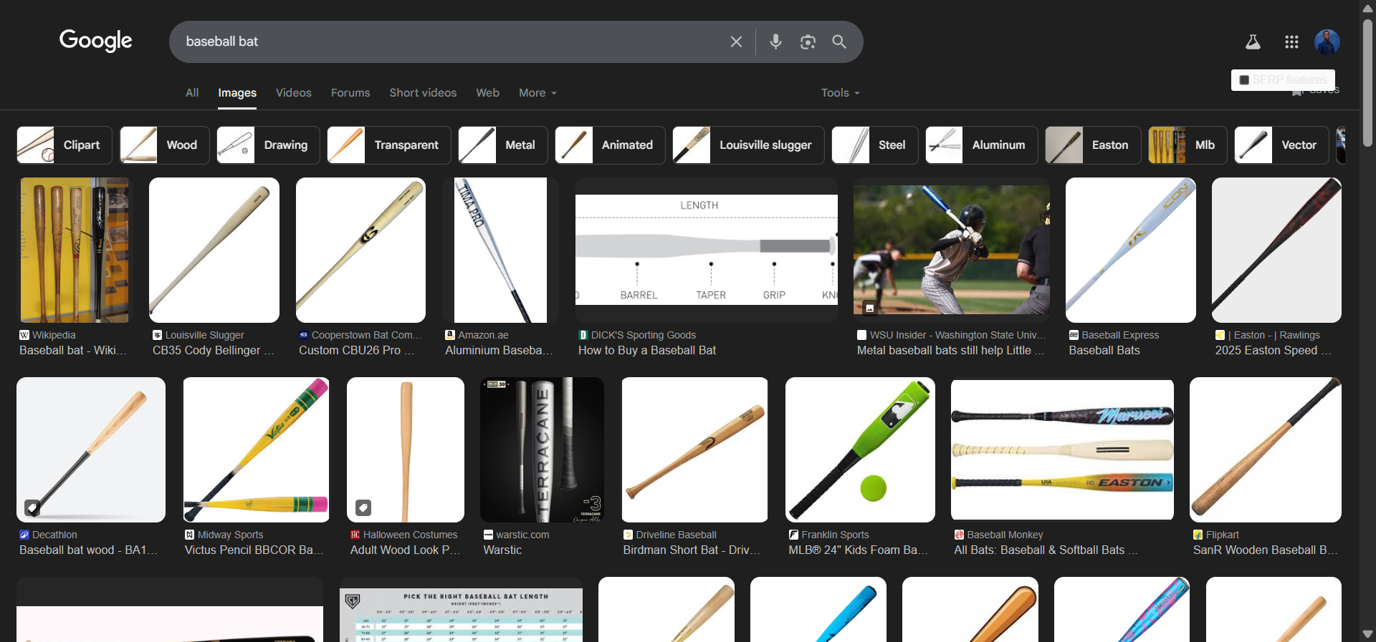Open Flipkart SanR wooden bat image
This screenshot has width=1376, height=642.
point(1266,449)
